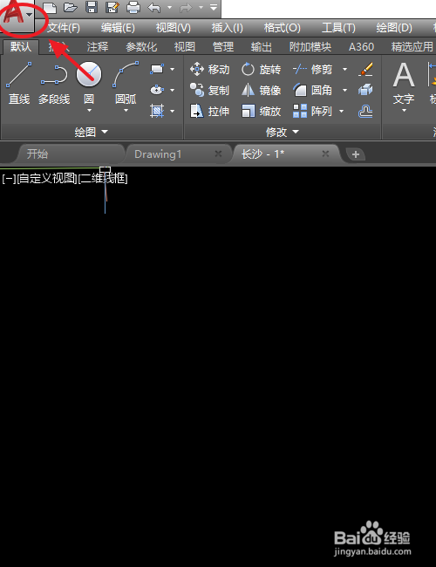Expand the 圆 circle options dropdown
The height and width of the screenshot is (567, 436).
coord(89,110)
